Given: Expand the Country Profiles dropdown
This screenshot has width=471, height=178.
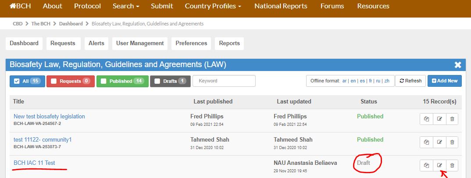Looking at the screenshot, I should pyautogui.click(x=213, y=6).
